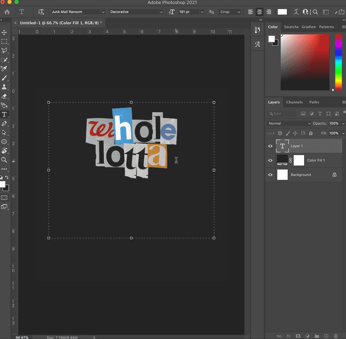Open the Junk Mail Ransom font family dropdown
The height and width of the screenshot is (339, 346).
tap(103, 12)
